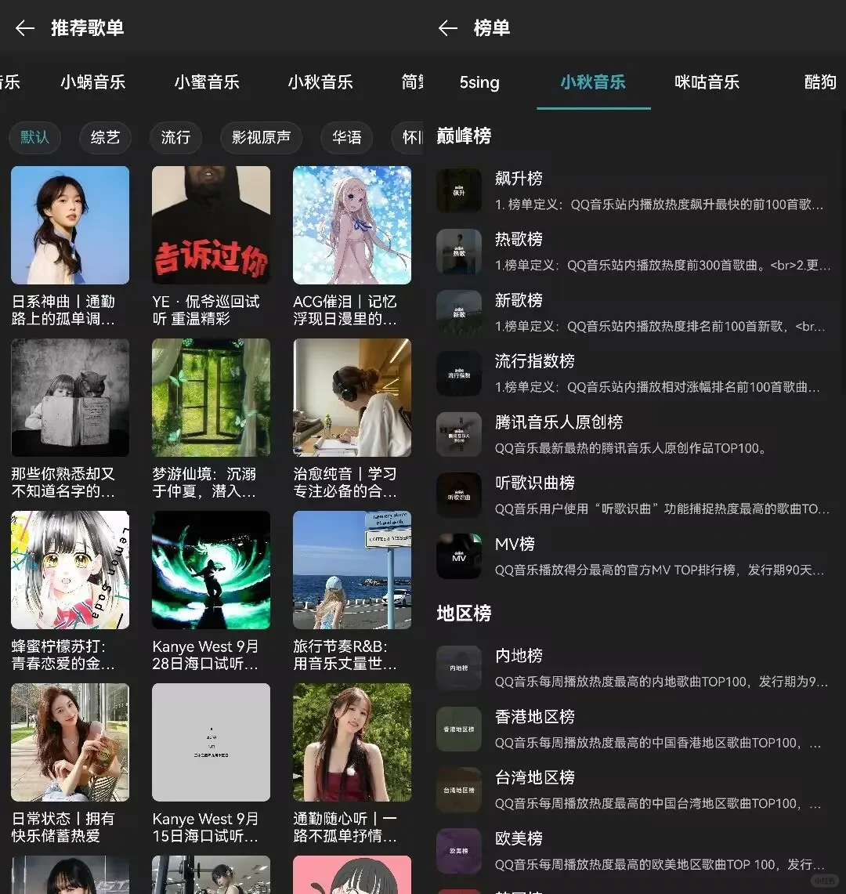
Task: Enable the 综艺 category filter
Action: (x=105, y=138)
